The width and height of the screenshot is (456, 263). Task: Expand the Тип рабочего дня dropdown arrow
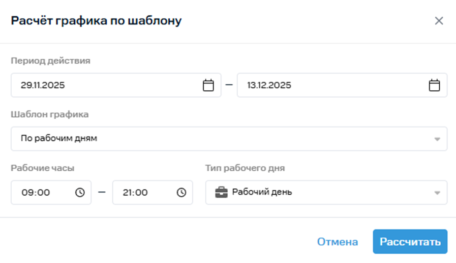437,193
